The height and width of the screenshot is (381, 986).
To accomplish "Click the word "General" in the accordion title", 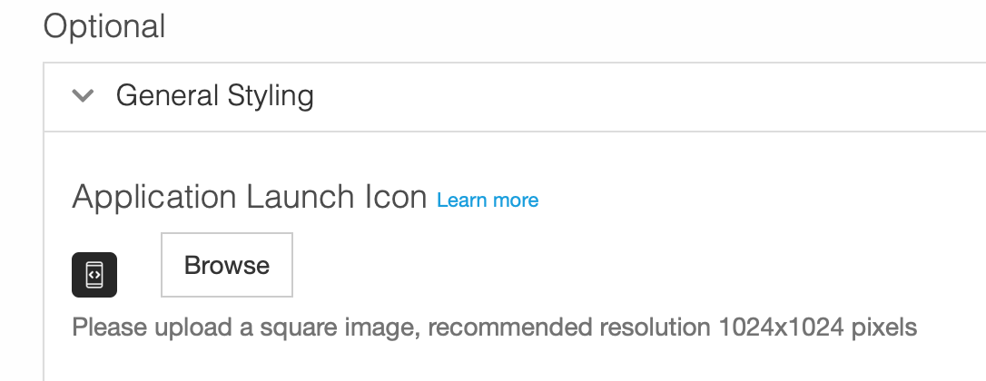I will pos(167,95).
